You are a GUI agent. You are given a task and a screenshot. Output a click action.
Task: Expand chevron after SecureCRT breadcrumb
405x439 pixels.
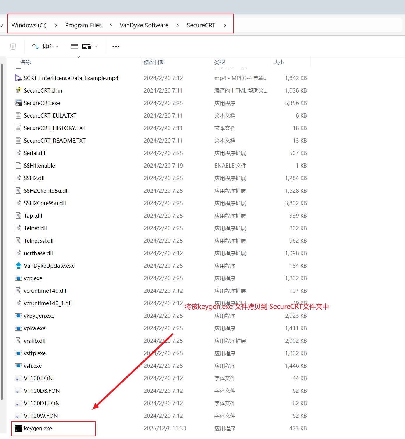225,25
